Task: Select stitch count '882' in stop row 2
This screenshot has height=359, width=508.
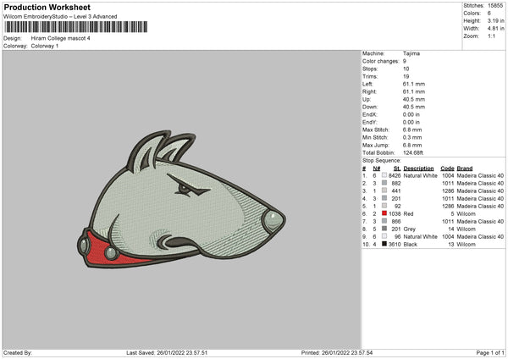Action: click(396, 184)
